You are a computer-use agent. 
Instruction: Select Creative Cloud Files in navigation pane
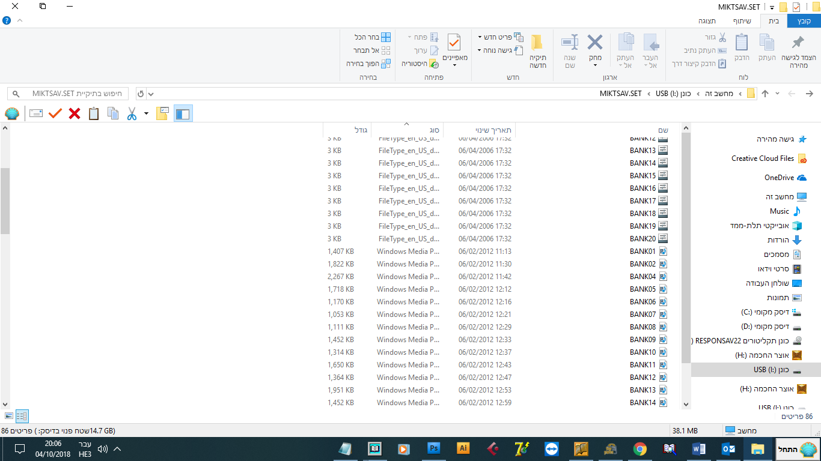pyautogui.click(x=769, y=158)
